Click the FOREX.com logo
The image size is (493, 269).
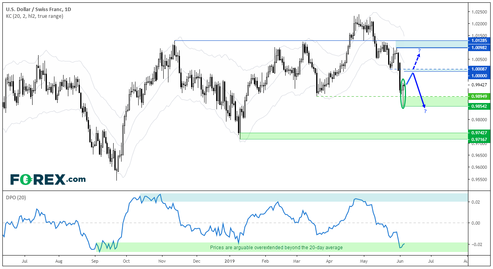48,179
